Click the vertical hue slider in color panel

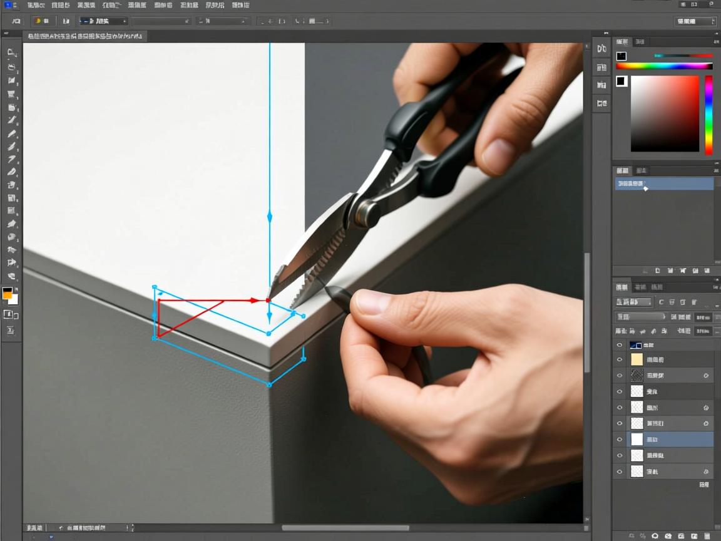click(x=708, y=115)
